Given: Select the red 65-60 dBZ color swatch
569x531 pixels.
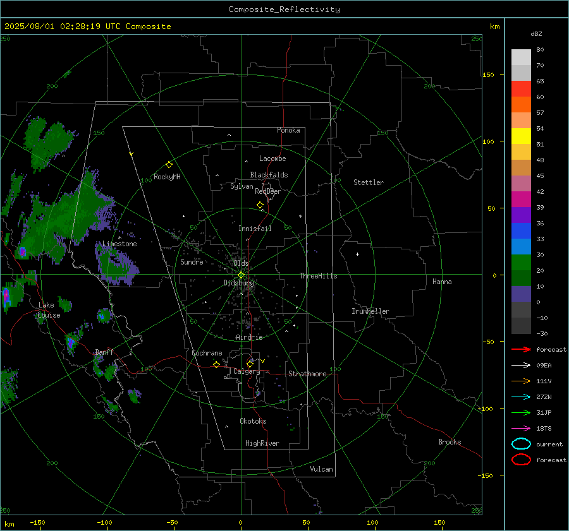Looking at the screenshot, I should [521, 88].
